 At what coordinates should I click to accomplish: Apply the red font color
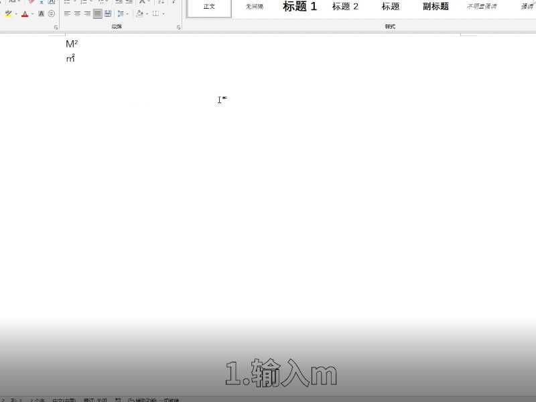24,13
